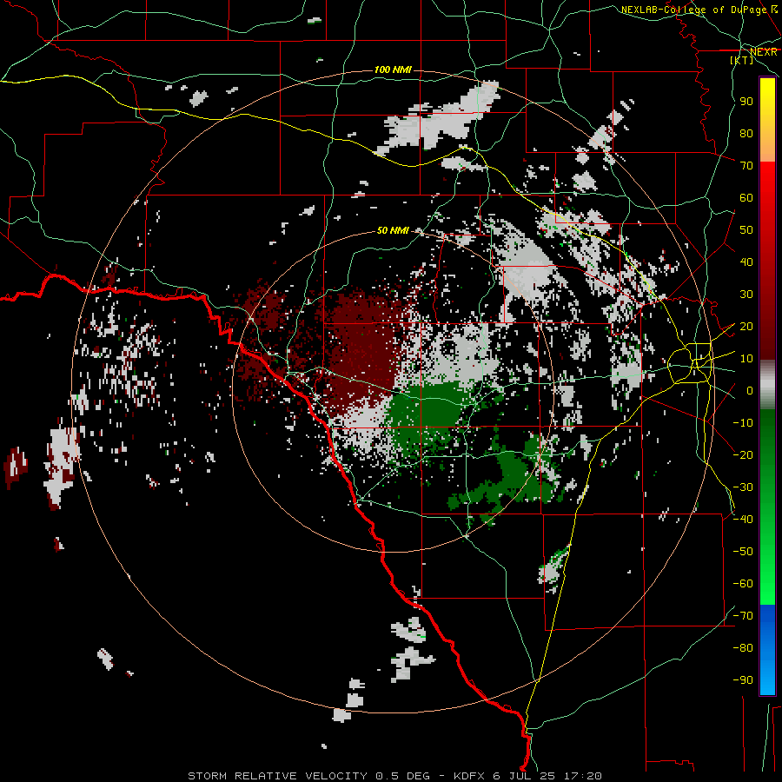The image size is (782, 782).
Task: Click the [KT] units label above scale
Action: [x=742, y=60]
